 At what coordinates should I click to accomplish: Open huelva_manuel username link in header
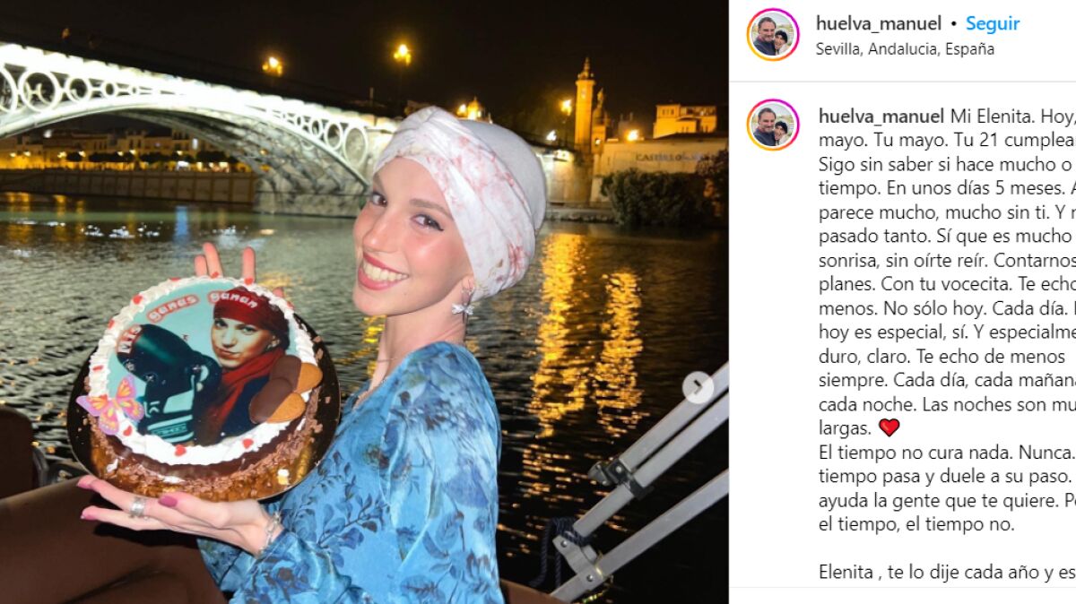click(x=879, y=24)
